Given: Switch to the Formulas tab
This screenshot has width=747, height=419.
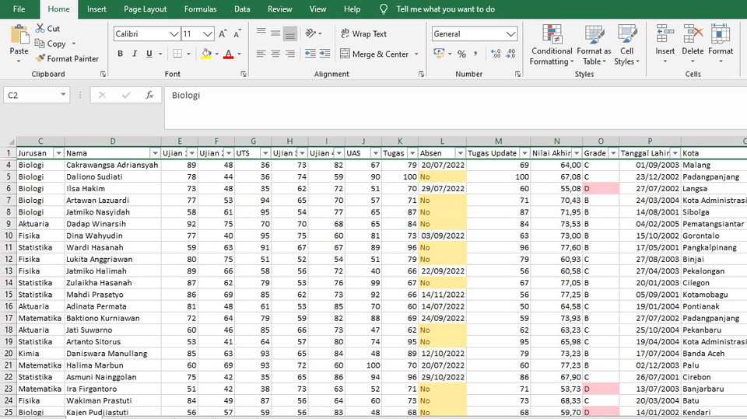Looking at the screenshot, I should click(201, 9).
